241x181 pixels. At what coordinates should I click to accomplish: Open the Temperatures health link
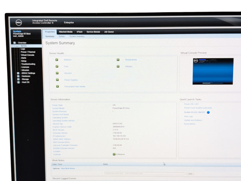pyautogui.click(x=131, y=60)
